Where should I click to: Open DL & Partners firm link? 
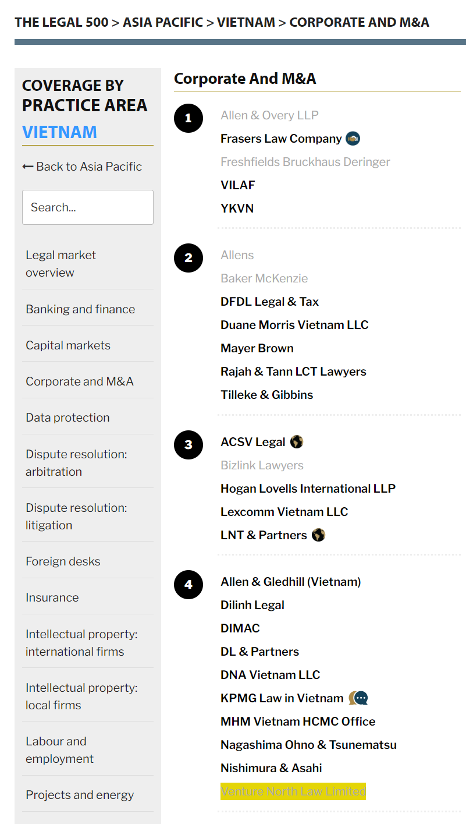(260, 652)
